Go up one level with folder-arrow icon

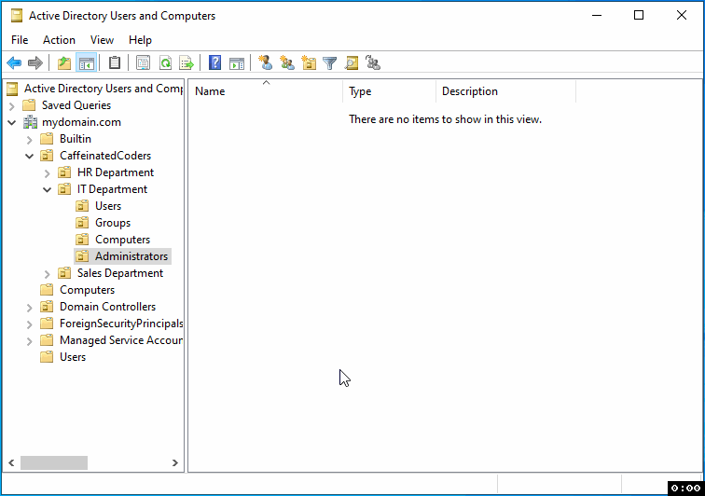(64, 63)
